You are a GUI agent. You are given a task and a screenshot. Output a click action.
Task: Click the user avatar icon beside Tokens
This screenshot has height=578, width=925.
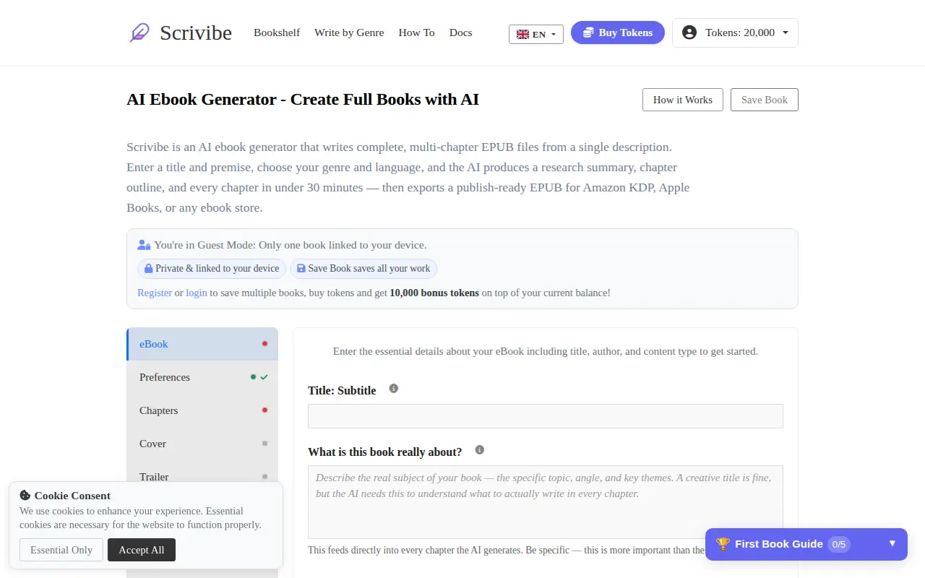[689, 33]
